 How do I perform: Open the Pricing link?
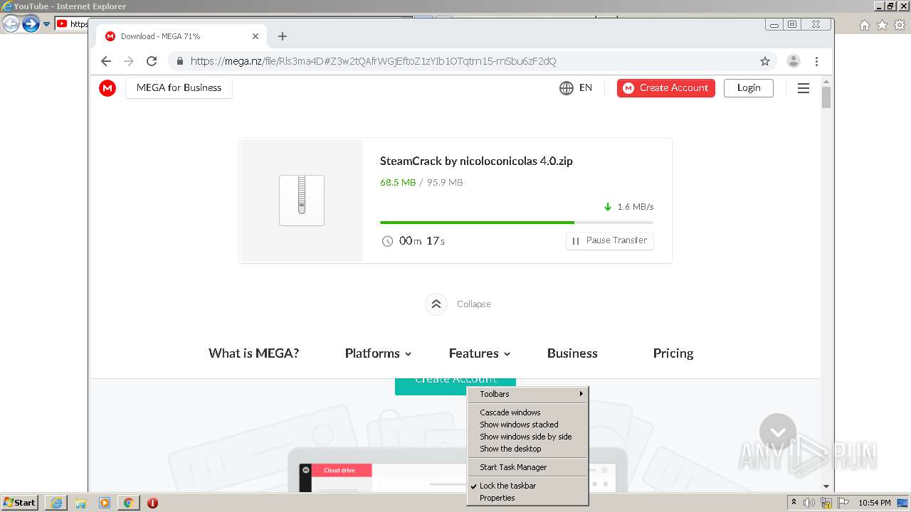(x=673, y=353)
